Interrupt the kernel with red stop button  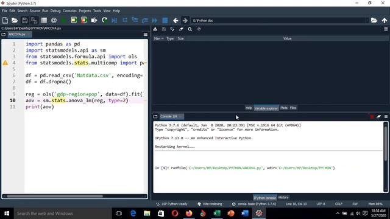click(372, 116)
